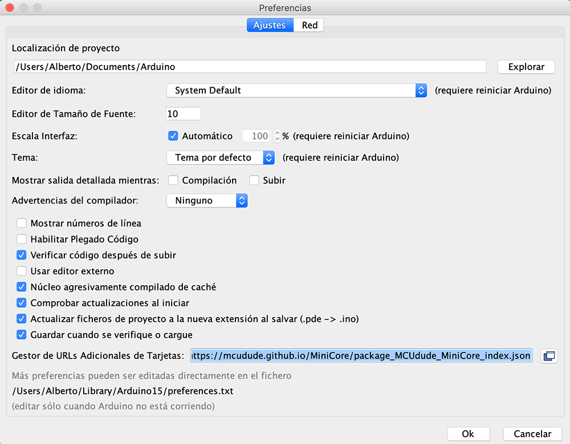This screenshot has height=444, width=570.
Task: Open the additional board URLs window icon
Action: point(549,356)
